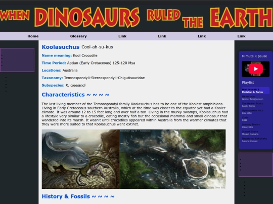Click the Koolasuchus page title
This screenshot has width=273, height=204.
click(61, 47)
